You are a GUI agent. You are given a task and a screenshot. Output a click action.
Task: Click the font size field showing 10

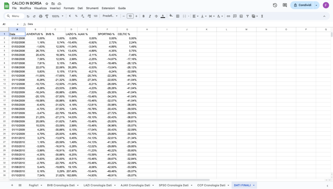coord(130,16)
